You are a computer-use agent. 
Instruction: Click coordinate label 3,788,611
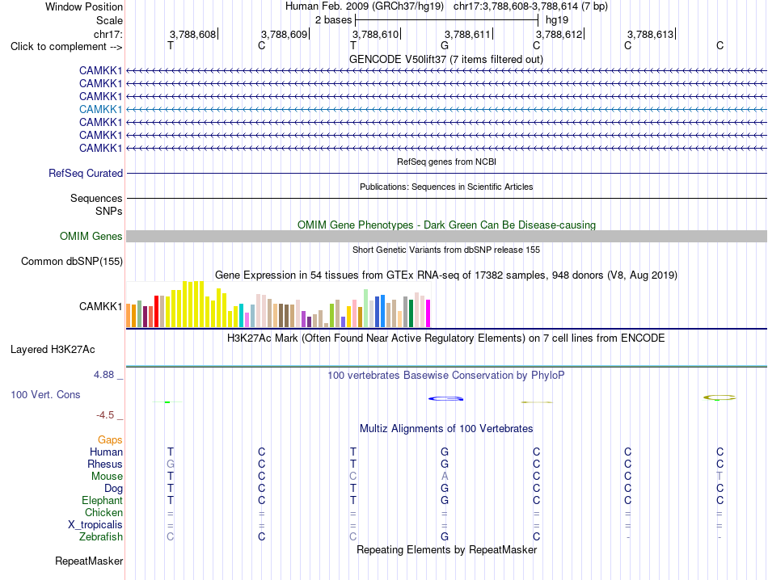point(467,34)
